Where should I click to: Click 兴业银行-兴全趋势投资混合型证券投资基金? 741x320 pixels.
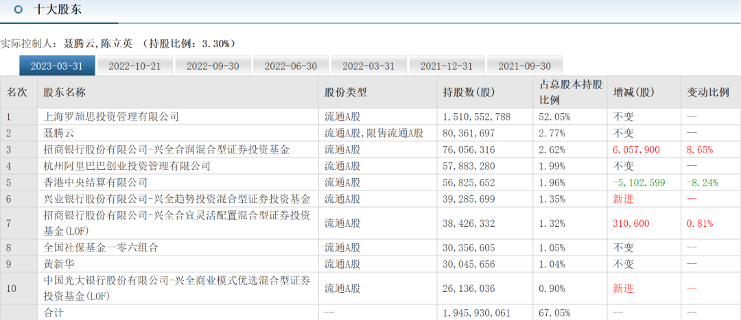point(177,199)
